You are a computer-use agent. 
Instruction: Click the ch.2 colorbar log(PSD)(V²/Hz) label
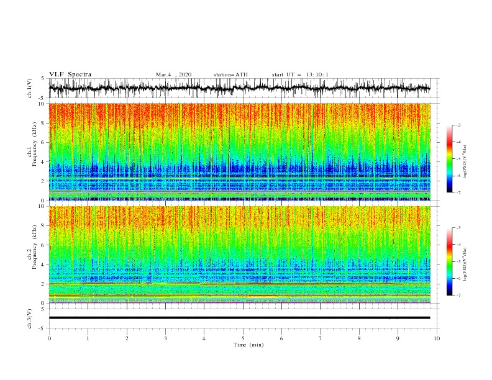pyautogui.click(x=465, y=264)
